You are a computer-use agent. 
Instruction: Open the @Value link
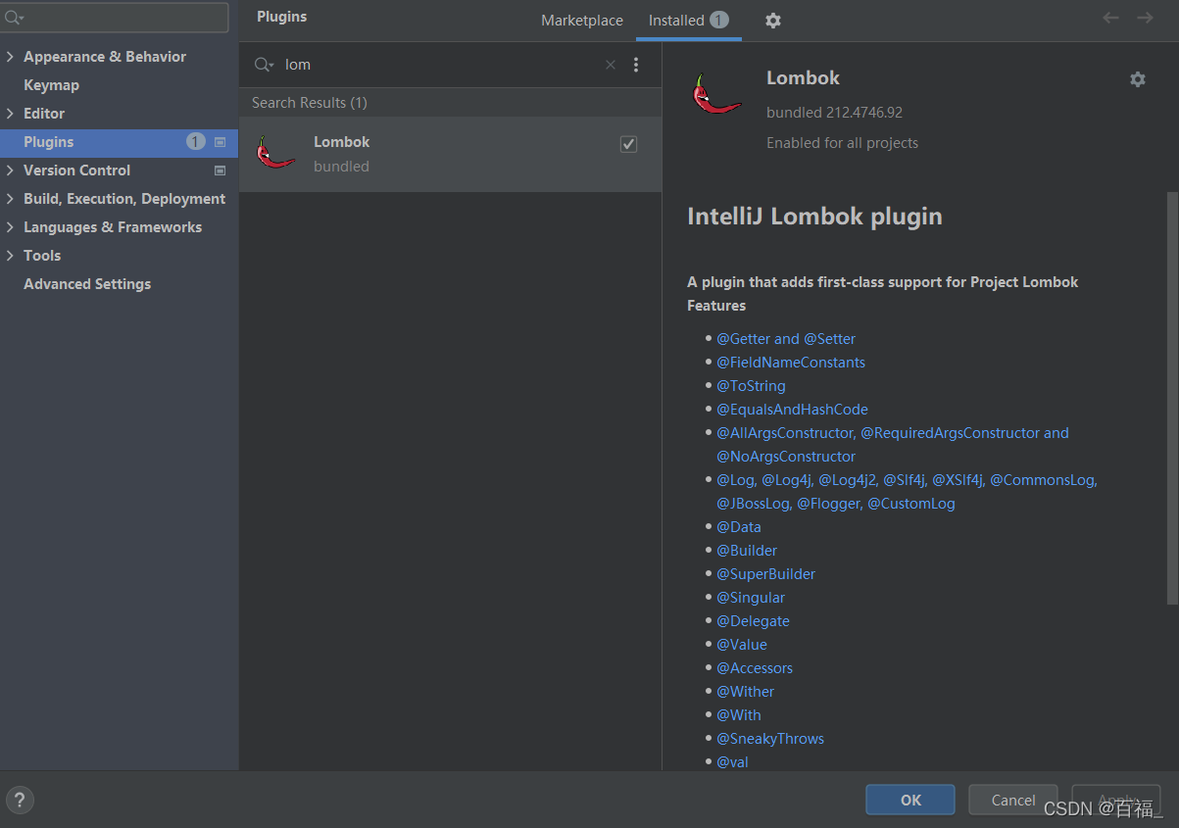coord(742,645)
